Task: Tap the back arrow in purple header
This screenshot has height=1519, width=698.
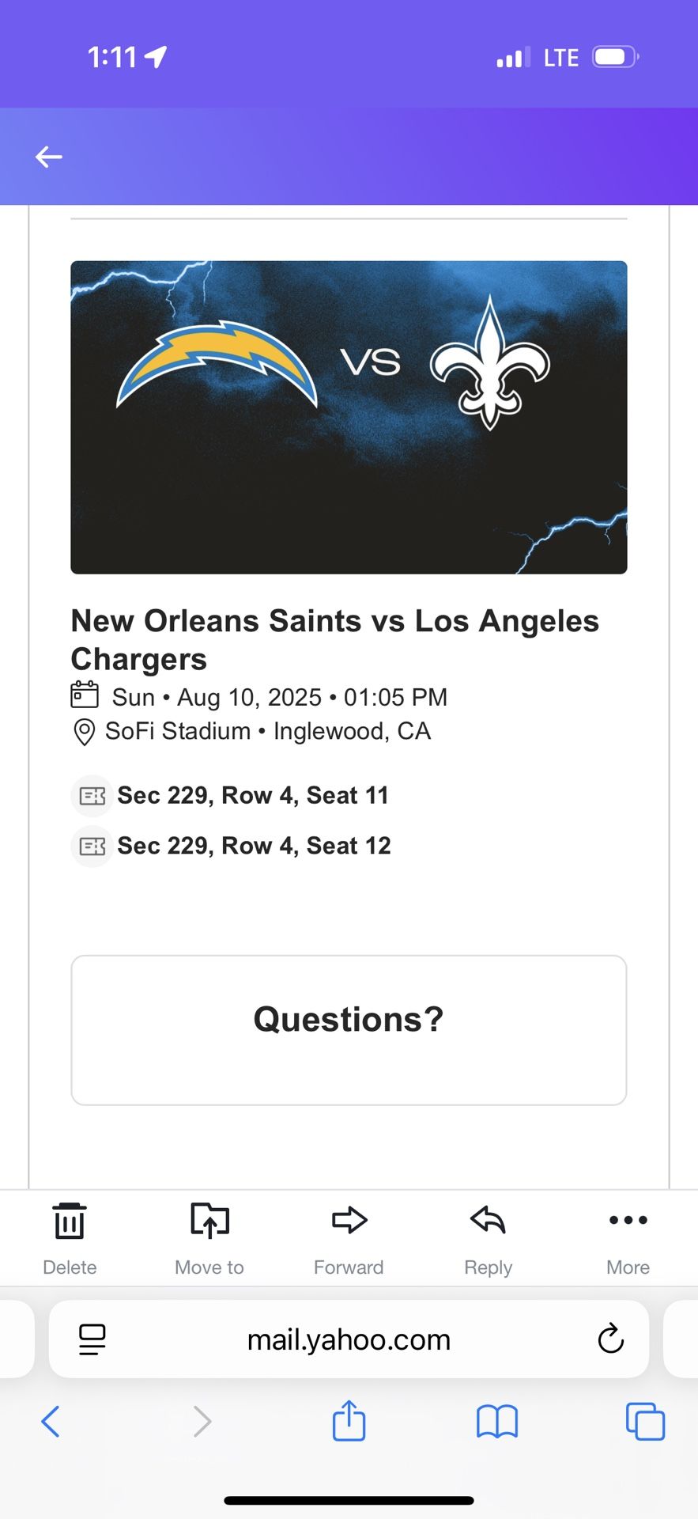Action: [49, 157]
